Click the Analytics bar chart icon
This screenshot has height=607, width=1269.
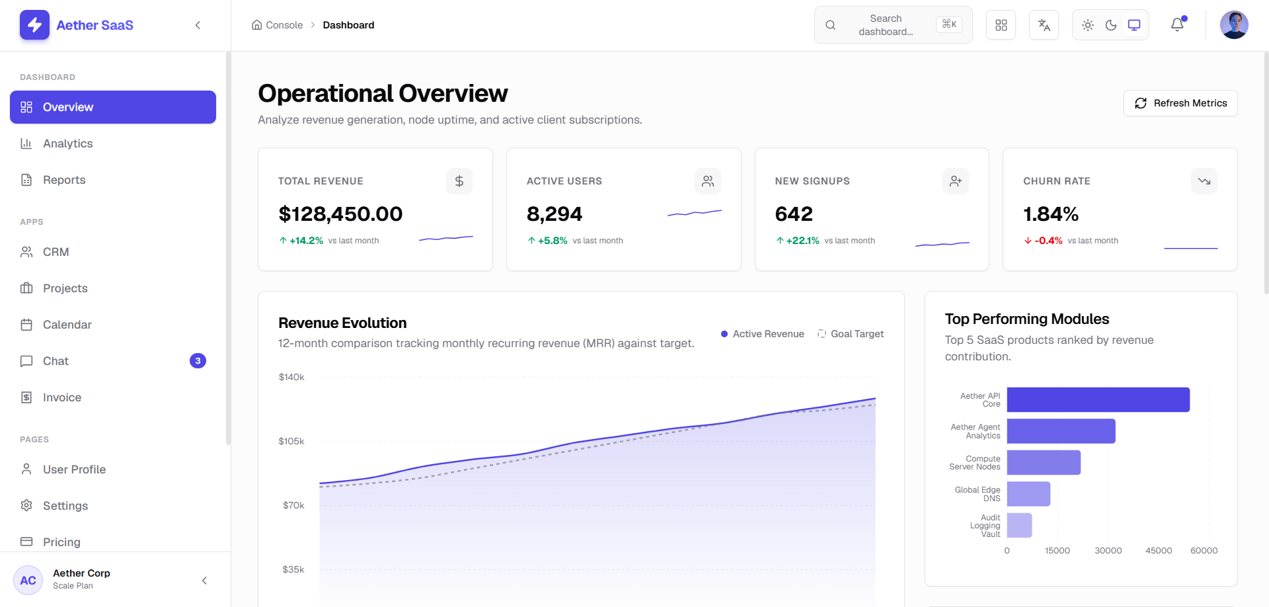(26, 143)
